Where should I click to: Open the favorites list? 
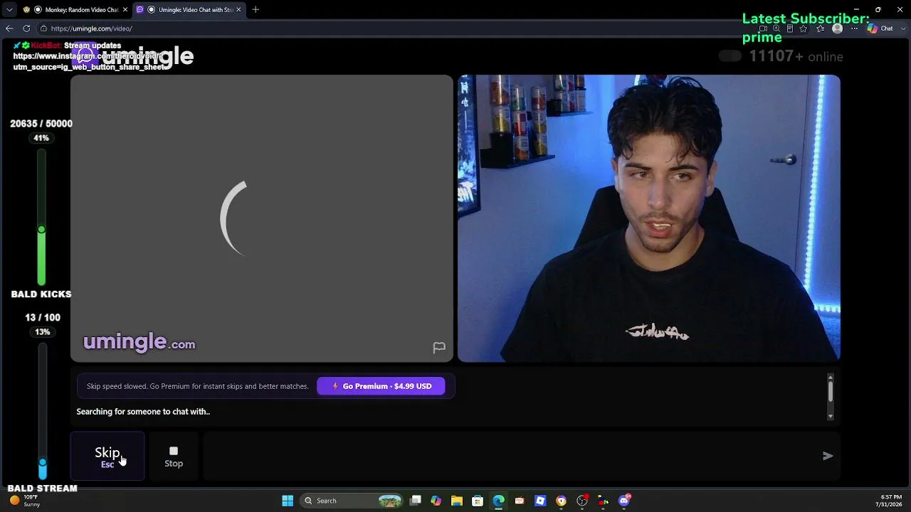tap(821, 28)
